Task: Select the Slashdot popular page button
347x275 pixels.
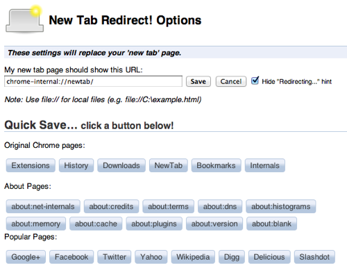Action: pyautogui.click(x=314, y=257)
